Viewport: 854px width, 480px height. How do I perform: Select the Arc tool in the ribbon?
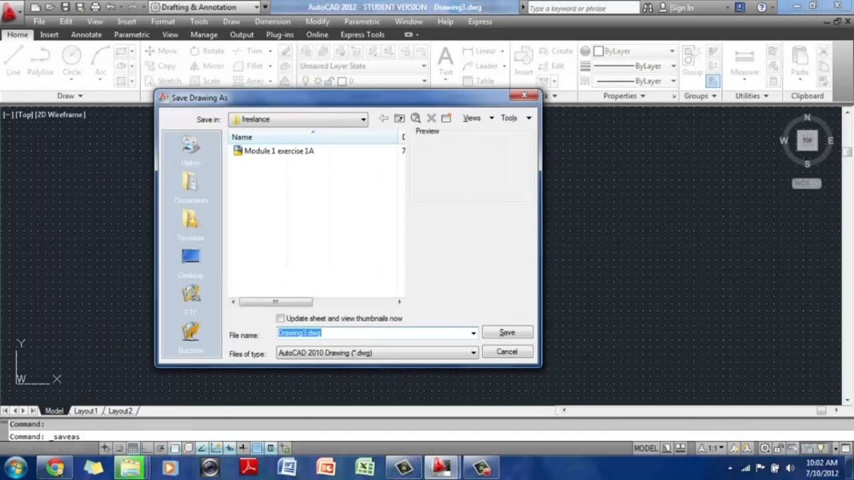100,61
